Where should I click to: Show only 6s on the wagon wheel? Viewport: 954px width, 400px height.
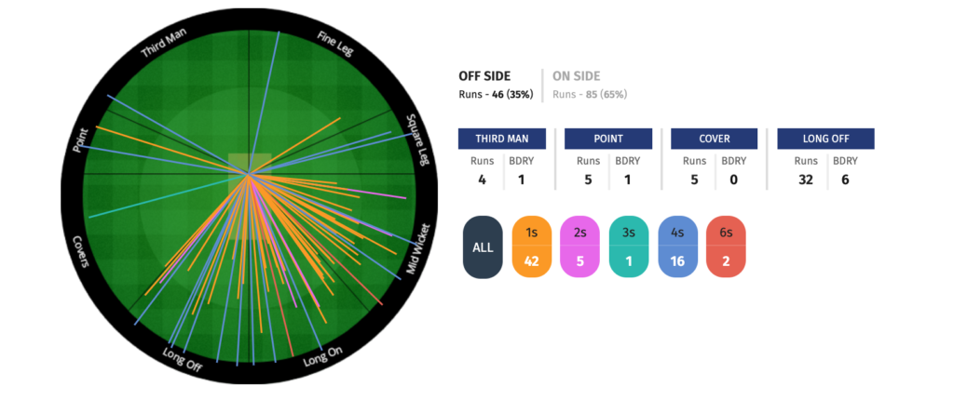point(726,247)
